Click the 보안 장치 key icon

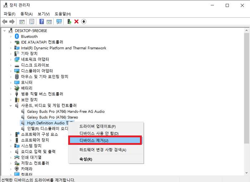17,100
